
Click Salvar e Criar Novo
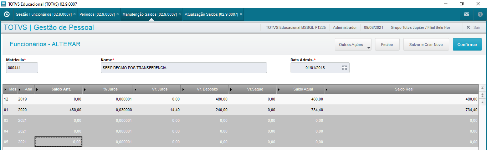(x=426, y=45)
